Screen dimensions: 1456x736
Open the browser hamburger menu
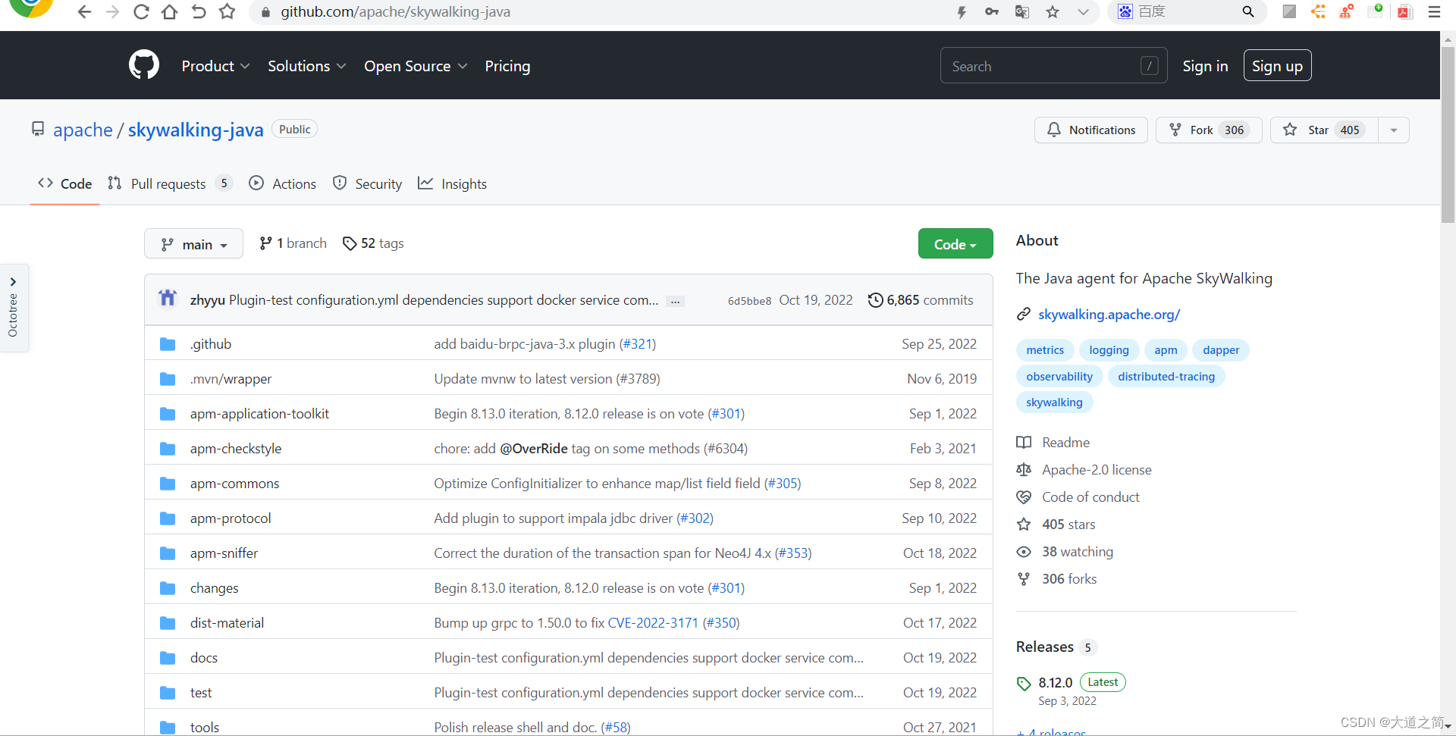click(x=1434, y=12)
